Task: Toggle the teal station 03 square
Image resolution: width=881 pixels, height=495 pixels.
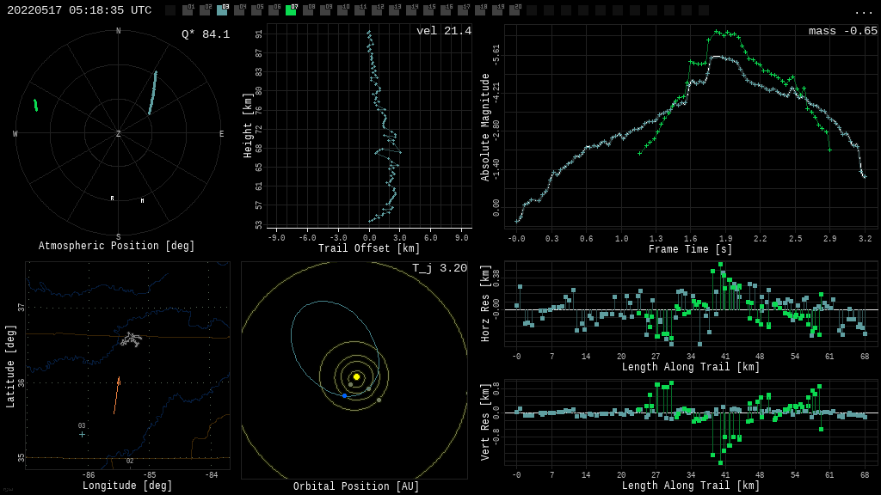Action: point(223,10)
